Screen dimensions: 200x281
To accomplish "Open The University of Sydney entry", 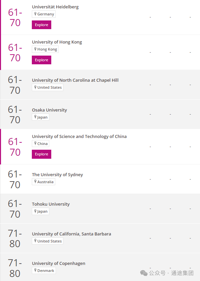I will [57, 174].
